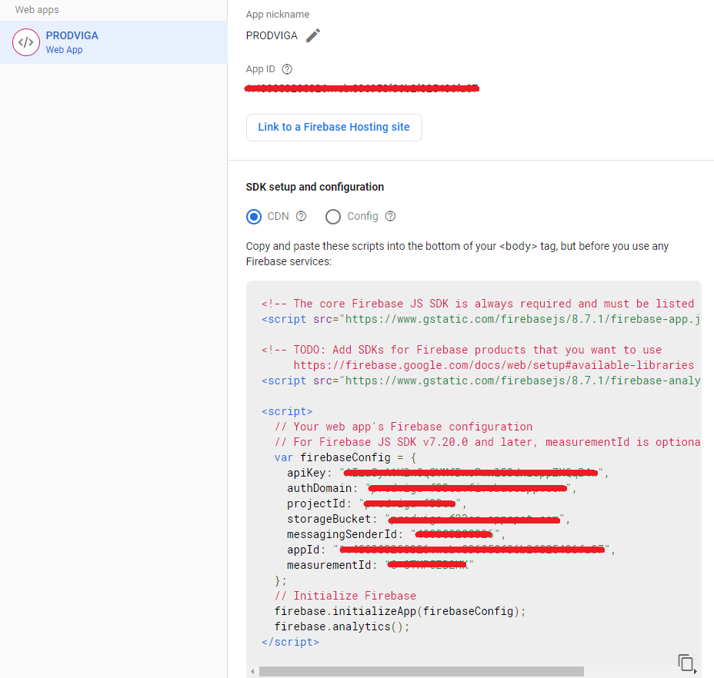Click the web app code brackets icon
Image resolution: width=714 pixels, height=678 pixels.
coord(26,42)
